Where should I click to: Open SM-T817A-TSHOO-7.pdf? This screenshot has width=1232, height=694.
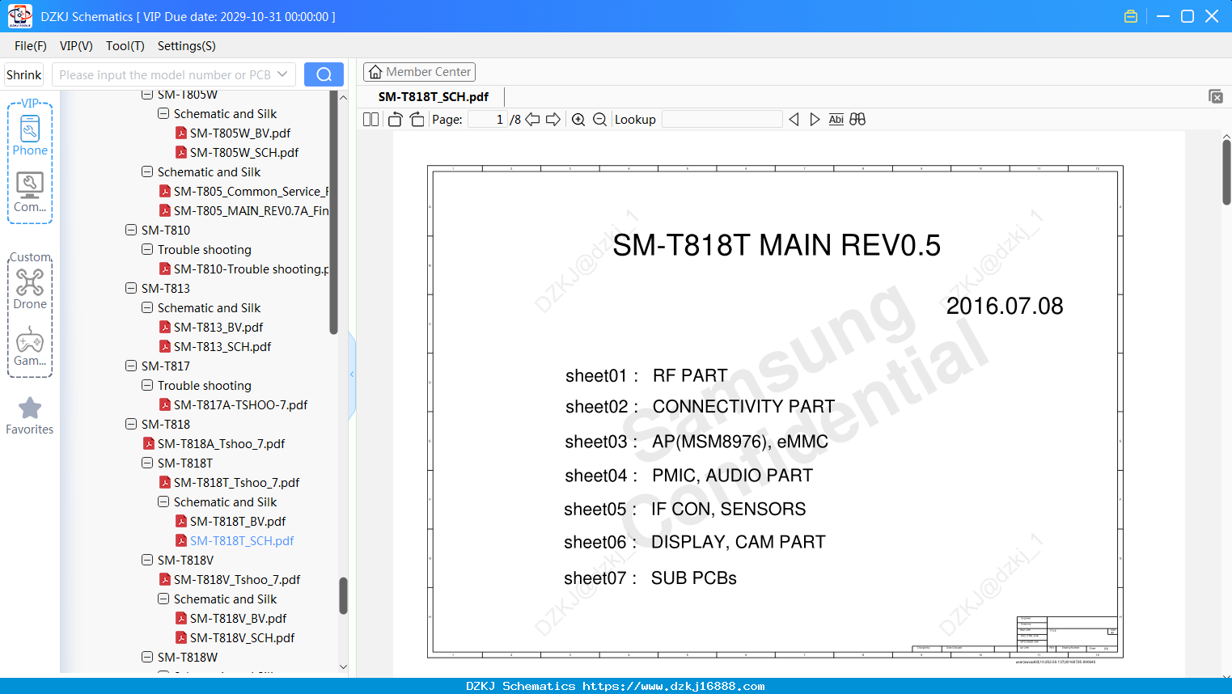[240, 404]
